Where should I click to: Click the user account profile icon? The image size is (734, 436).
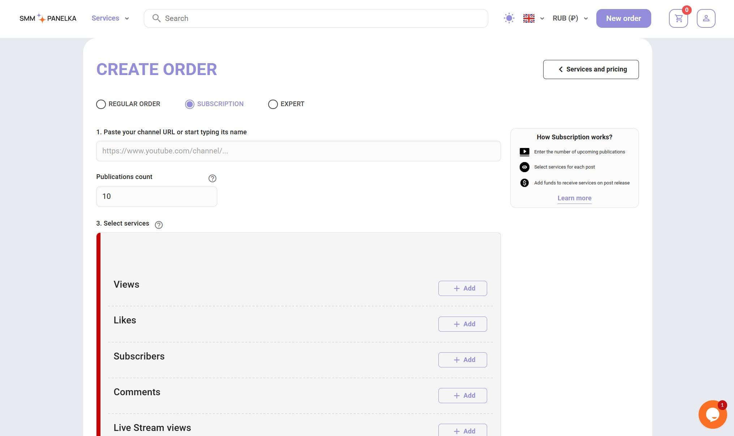point(706,18)
